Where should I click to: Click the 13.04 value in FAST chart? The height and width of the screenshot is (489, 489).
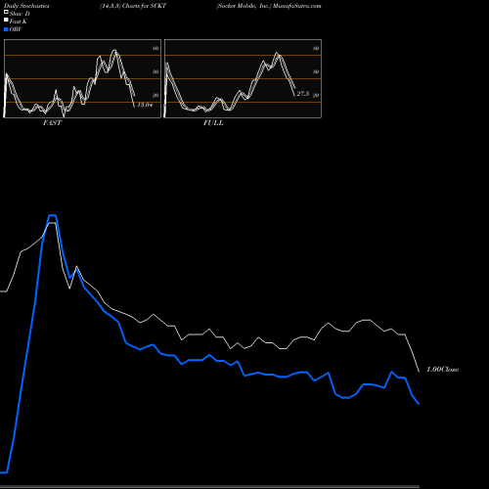[145, 105]
